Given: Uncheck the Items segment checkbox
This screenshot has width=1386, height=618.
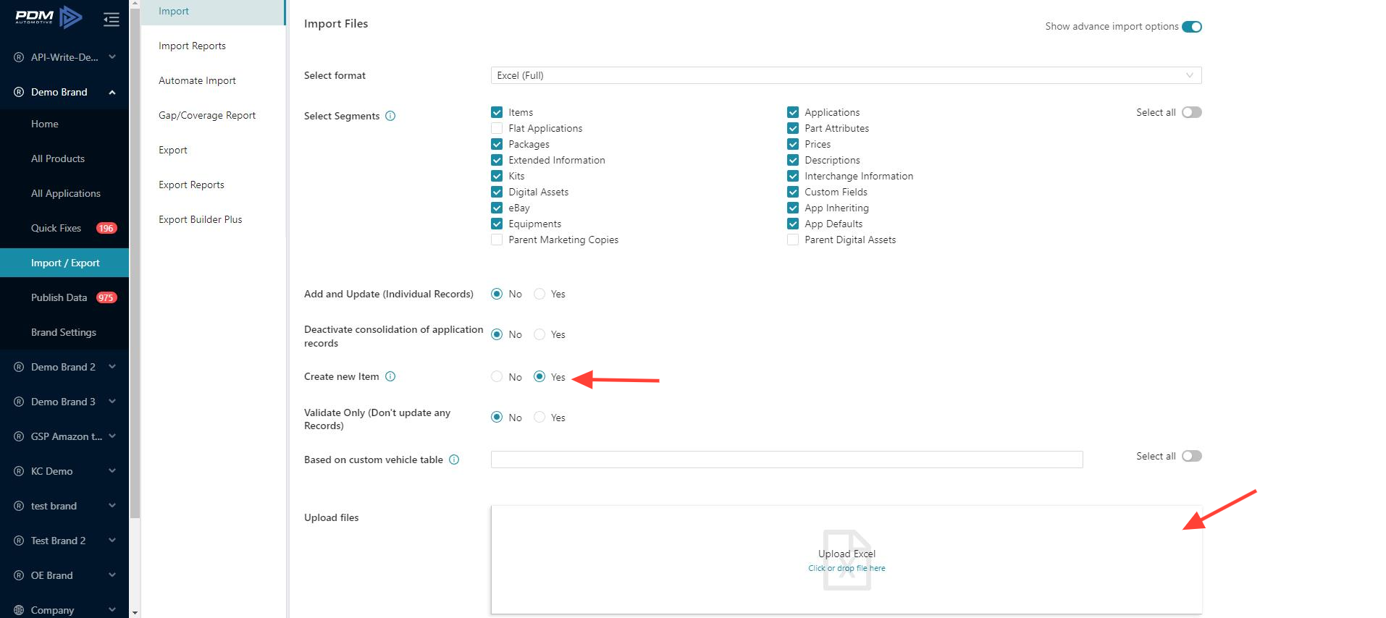Looking at the screenshot, I should (497, 112).
